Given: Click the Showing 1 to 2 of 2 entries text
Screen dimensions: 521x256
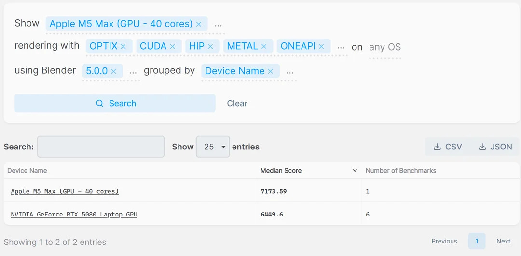Looking at the screenshot, I should pyautogui.click(x=55, y=242).
